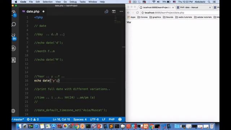Open the Selection menu
Viewport: 231px width, 130px height.
coord(48,2)
